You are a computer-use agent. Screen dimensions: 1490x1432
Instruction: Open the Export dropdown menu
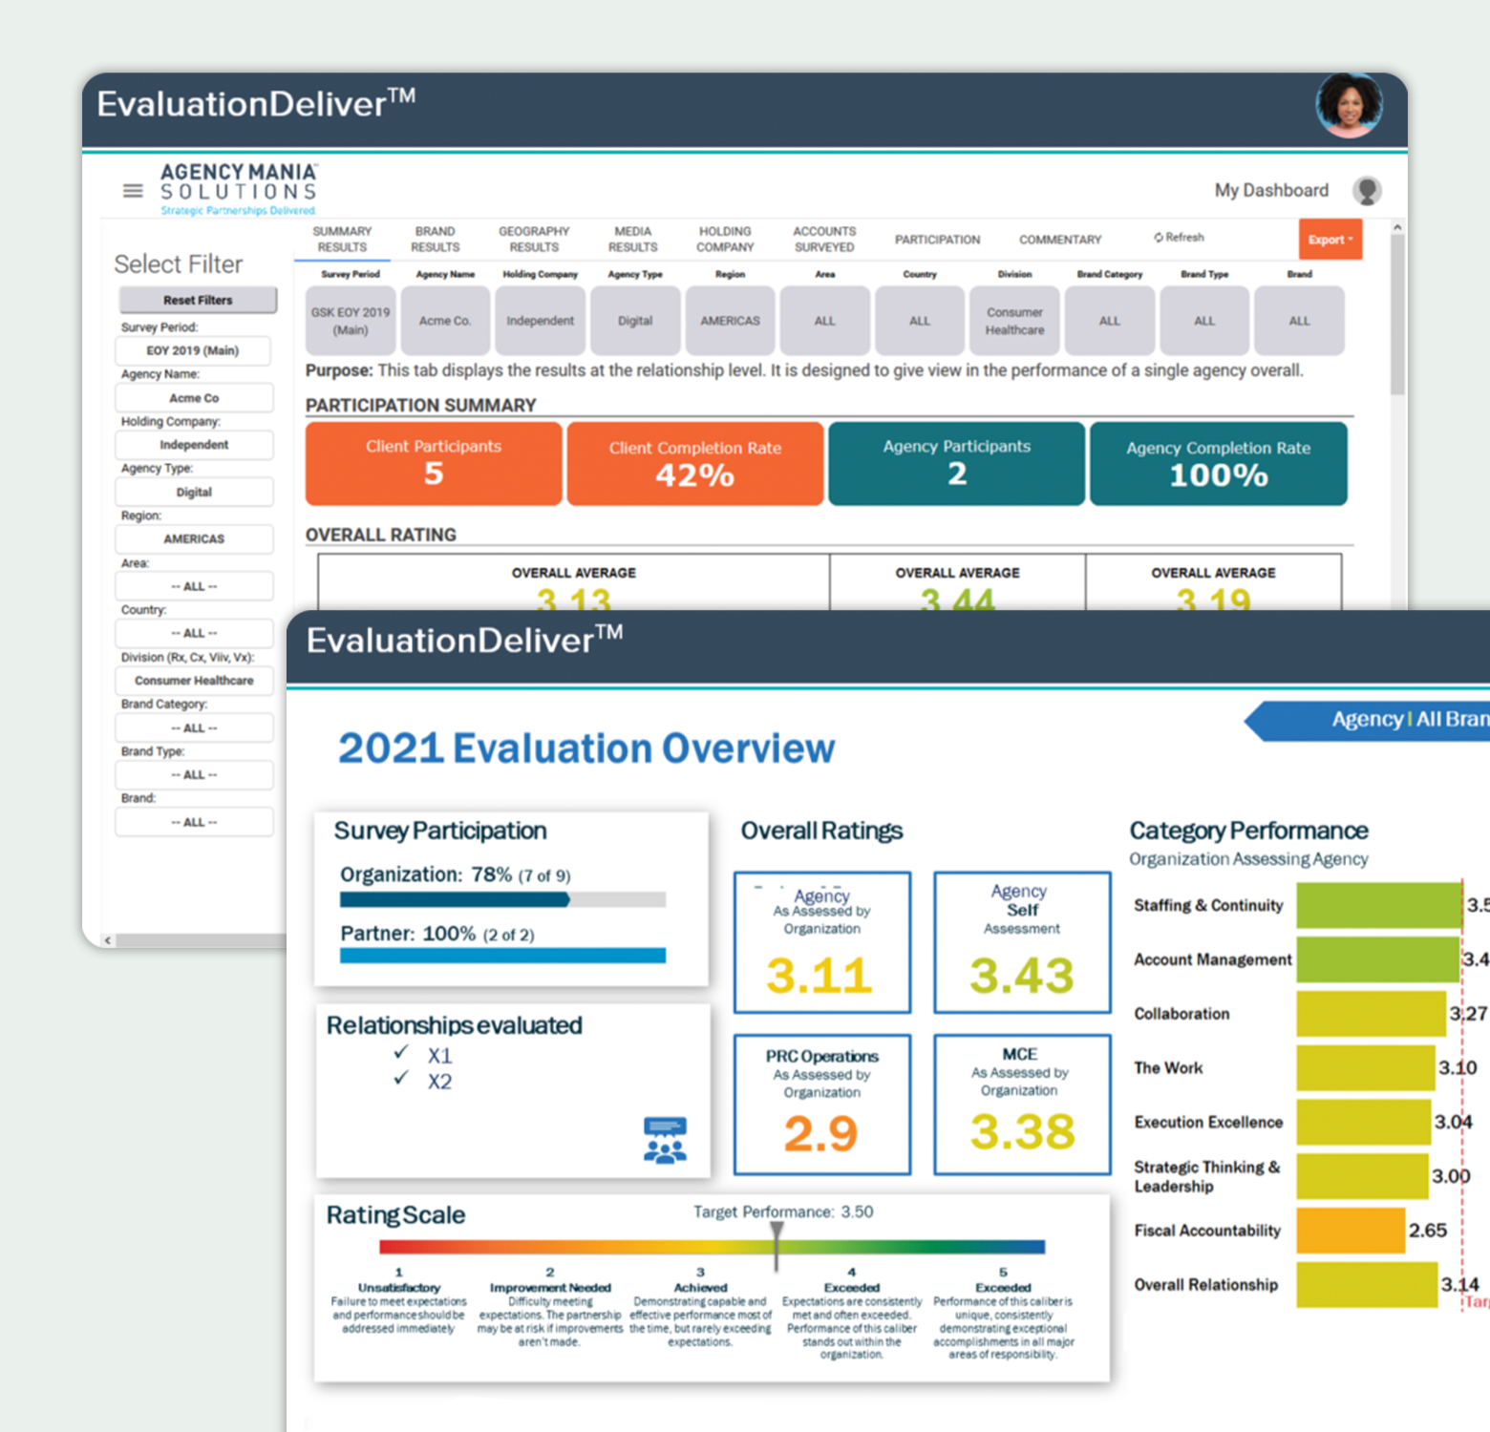pos(1330,240)
